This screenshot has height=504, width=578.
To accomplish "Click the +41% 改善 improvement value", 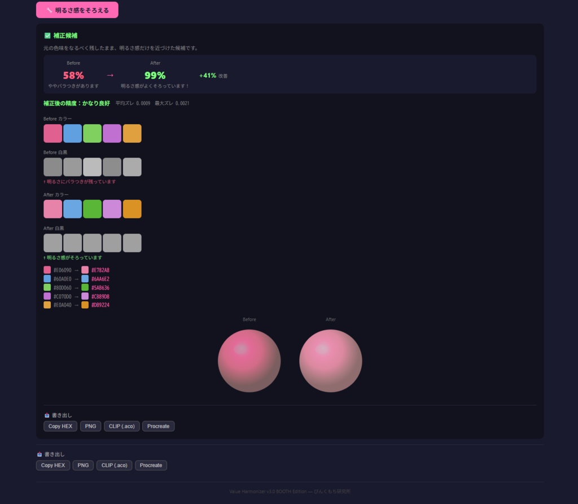I will pyautogui.click(x=213, y=76).
